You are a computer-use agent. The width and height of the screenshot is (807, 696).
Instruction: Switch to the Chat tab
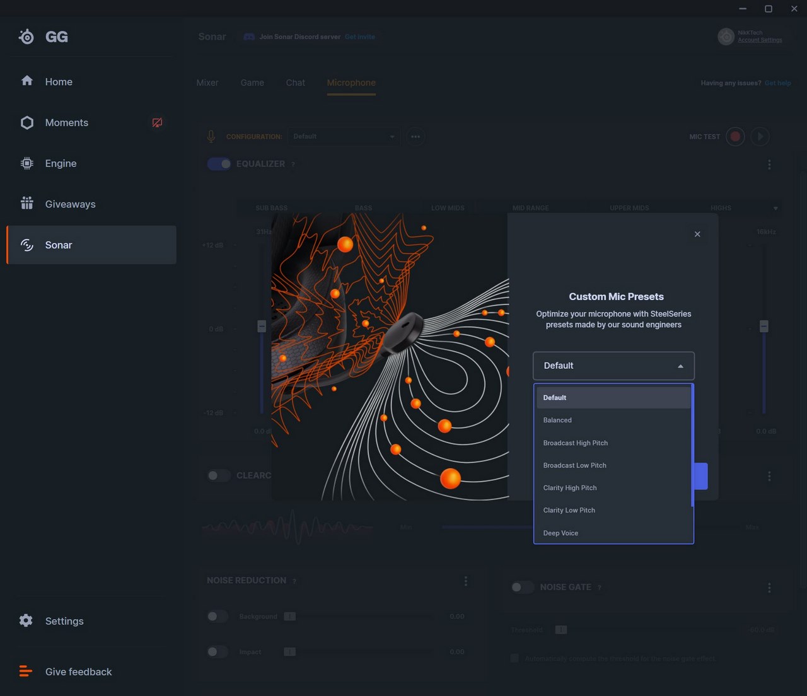click(x=295, y=83)
